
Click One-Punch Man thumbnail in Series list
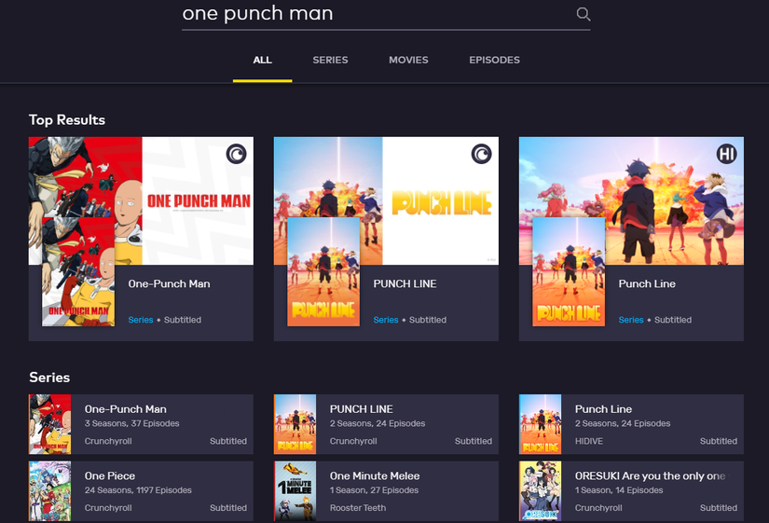(49, 424)
